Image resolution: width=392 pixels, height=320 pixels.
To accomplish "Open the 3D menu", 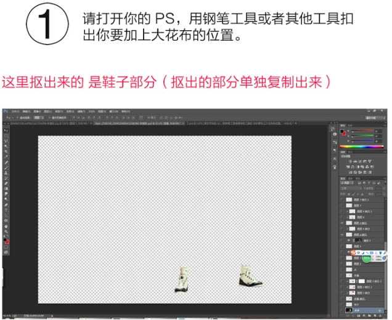I will 91,111.
